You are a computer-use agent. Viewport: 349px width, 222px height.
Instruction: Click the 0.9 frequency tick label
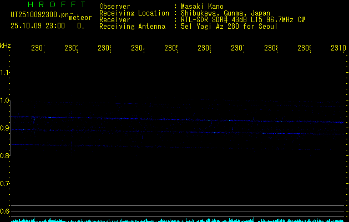(5, 128)
